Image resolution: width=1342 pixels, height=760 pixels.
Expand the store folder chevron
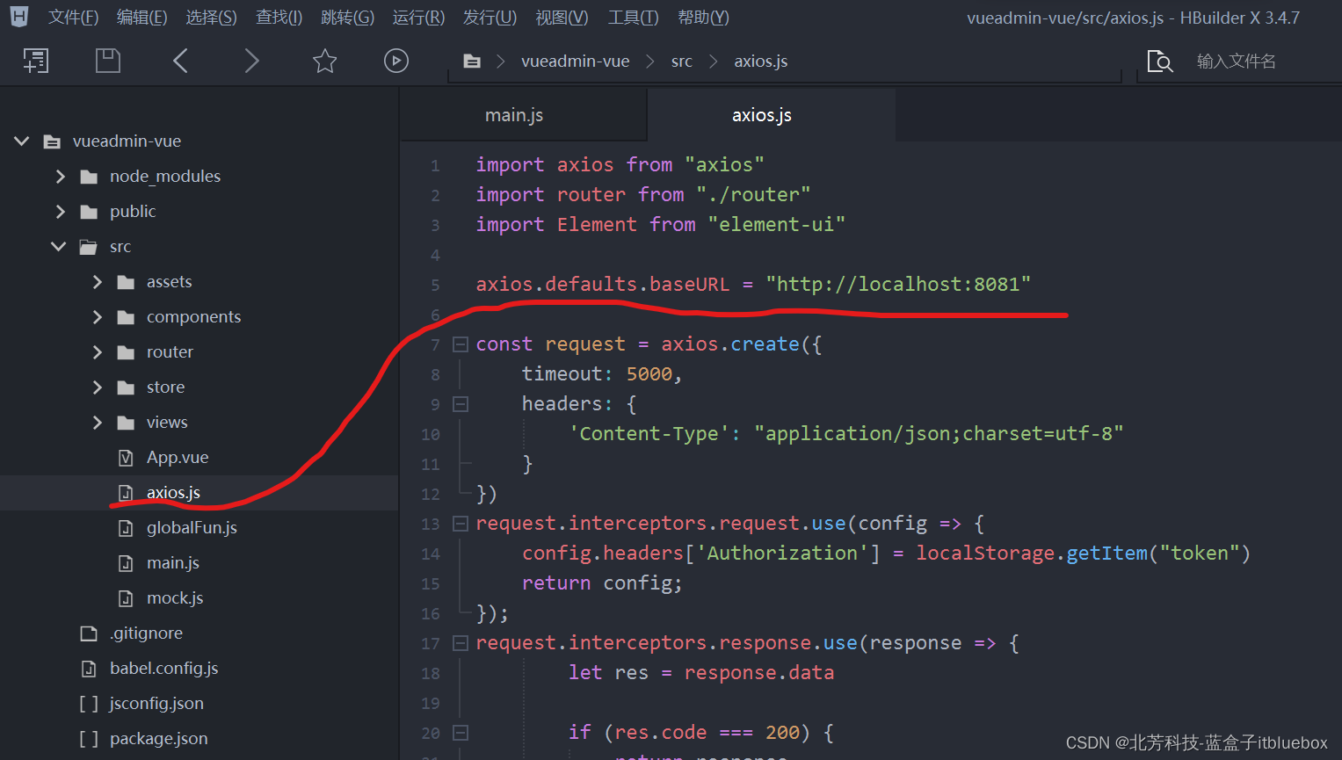97,387
